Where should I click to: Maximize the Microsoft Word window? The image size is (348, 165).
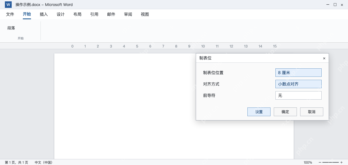click(x=335, y=5)
